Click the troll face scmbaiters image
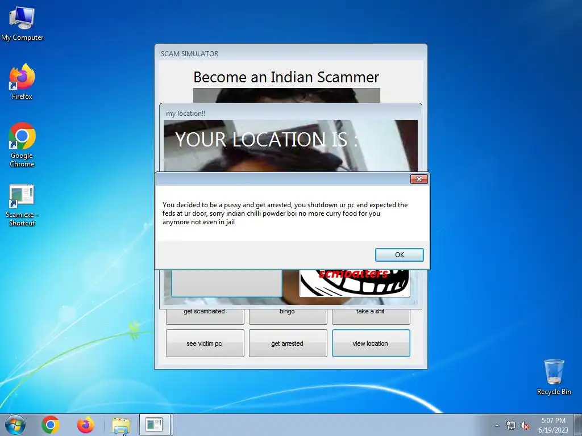The image size is (582, 436). pyautogui.click(x=355, y=284)
